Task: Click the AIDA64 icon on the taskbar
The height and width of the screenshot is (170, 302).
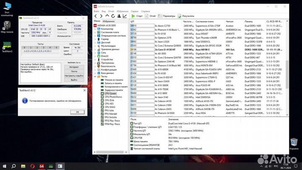Action: click(42, 166)
